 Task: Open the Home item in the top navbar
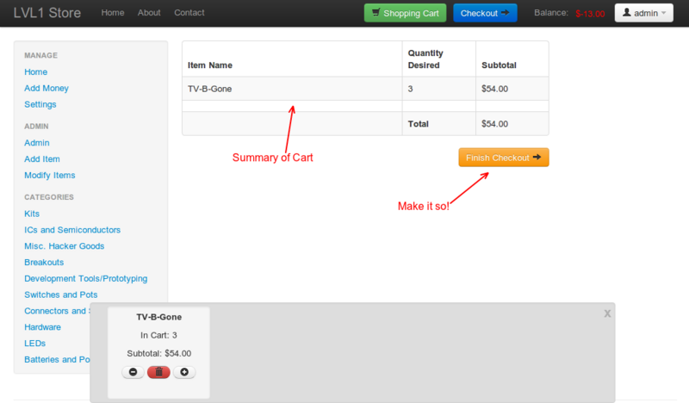point(113,13)
